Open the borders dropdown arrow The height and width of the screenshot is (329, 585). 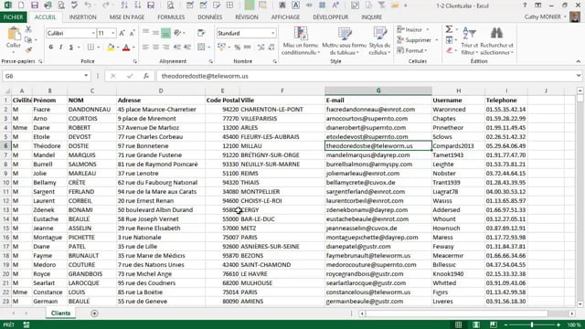click(x=98, y=48)
